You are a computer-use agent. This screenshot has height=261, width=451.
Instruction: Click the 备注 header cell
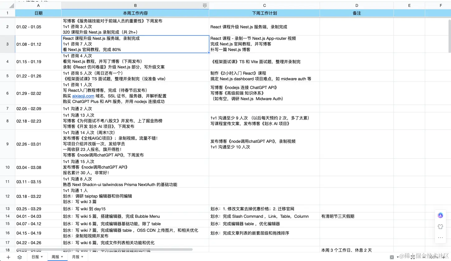(357, 13)
